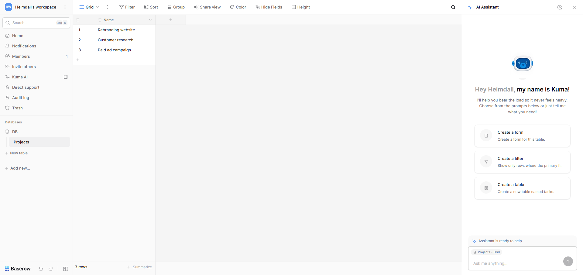Collapse the sidebar using the bottom toggle
Viewport: 583px width, 275px height.
pyautogui.click(x=65, y=269)
